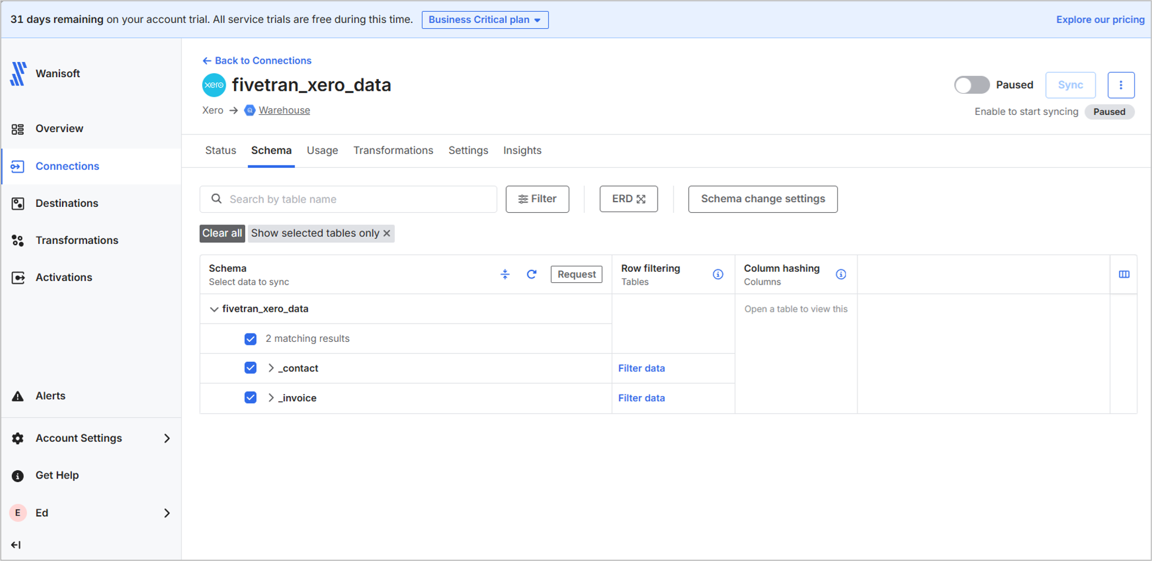Image resolution: width=1152 pixels, height=561 pixels.
Task: Open the Row filtering info icon
Action: pos(718,275)
